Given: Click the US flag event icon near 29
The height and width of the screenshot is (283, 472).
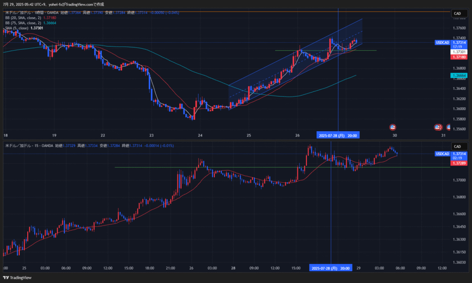Looking at the screenshot, I should (393, 127).
